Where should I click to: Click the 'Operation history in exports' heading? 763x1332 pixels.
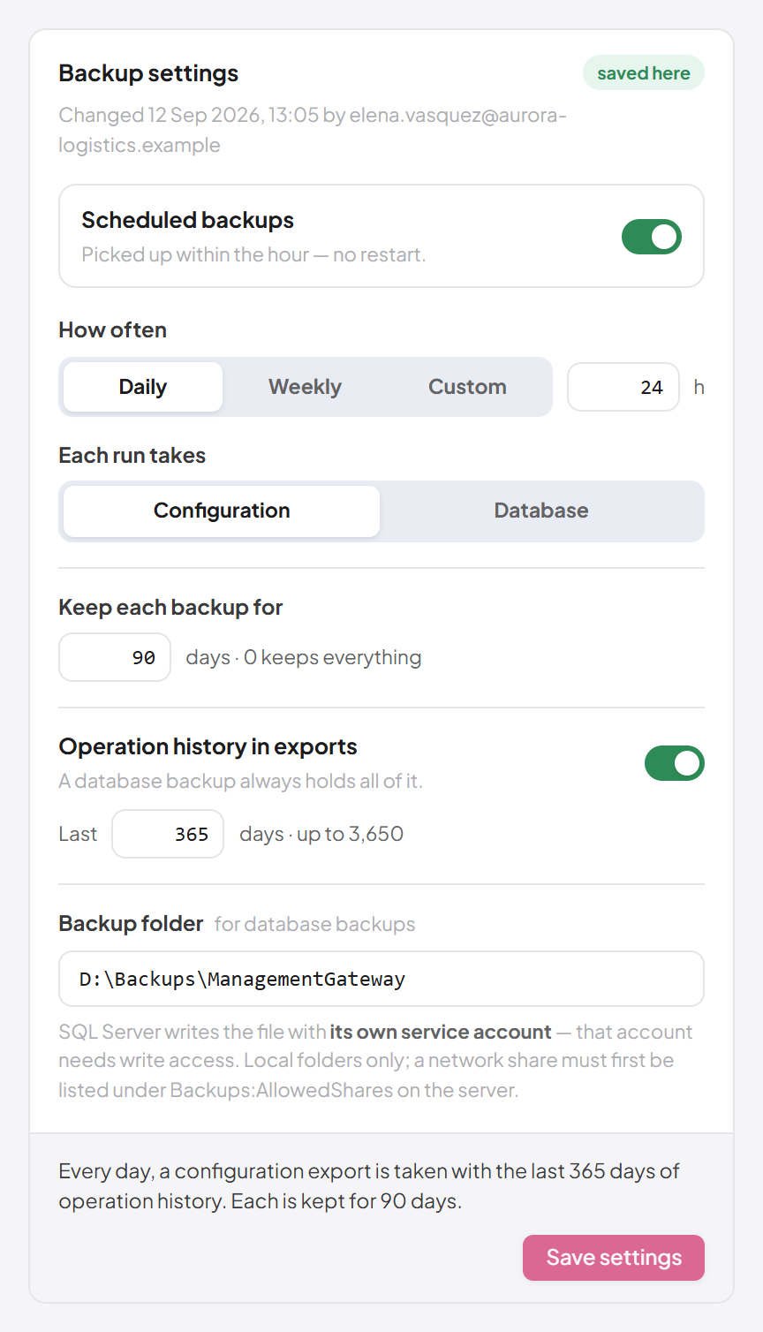pos(208,746)
